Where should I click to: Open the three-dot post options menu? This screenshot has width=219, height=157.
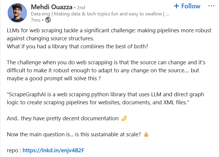click(211, 6)
